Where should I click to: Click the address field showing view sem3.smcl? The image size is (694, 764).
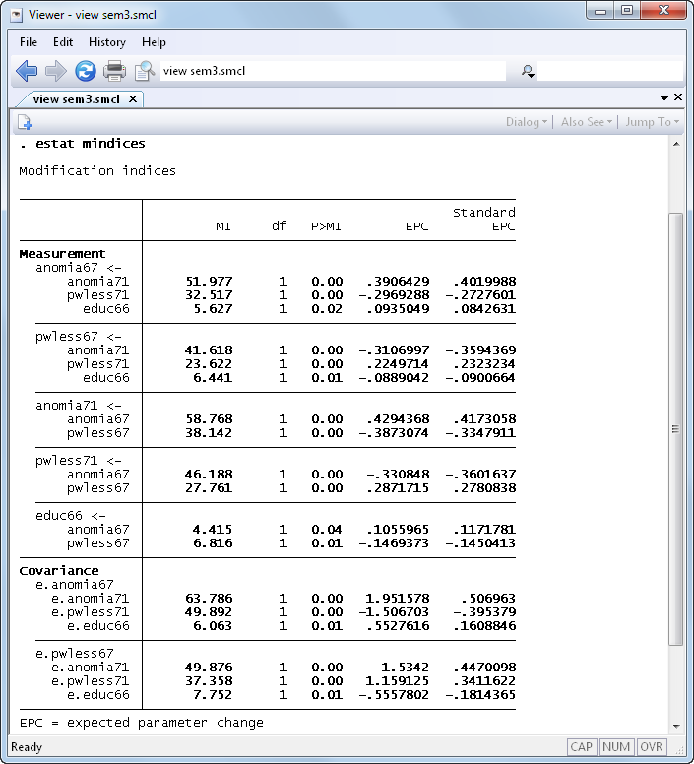333,71
